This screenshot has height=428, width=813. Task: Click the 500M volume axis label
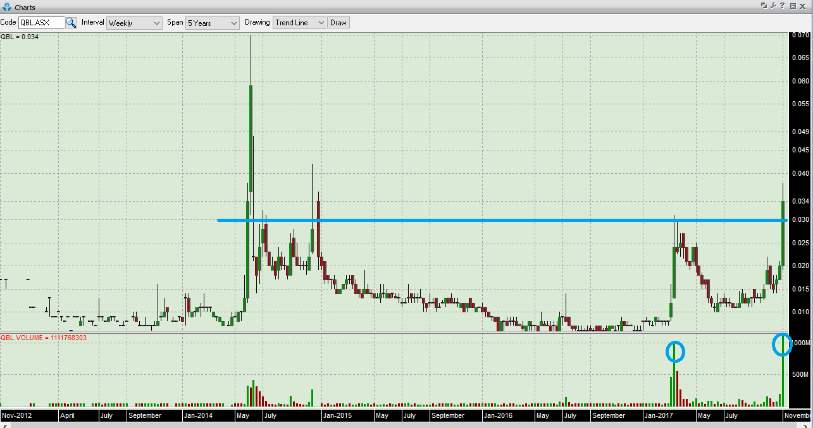tap(802, 374)
